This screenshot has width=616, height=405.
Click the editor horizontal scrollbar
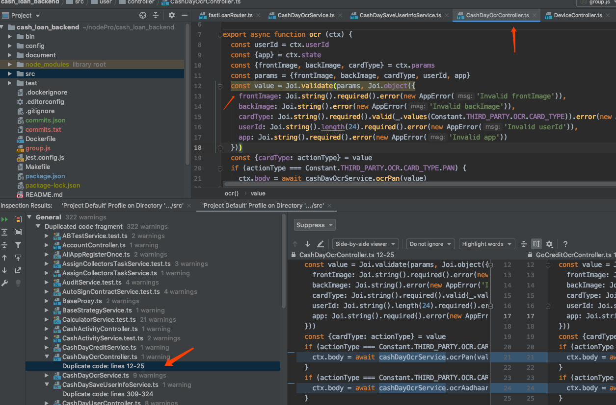[x=393, y=185]
